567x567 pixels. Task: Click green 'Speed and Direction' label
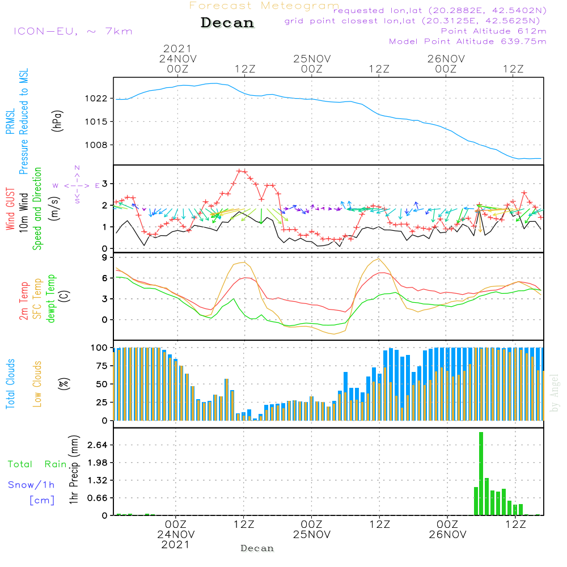coord(37,209)
